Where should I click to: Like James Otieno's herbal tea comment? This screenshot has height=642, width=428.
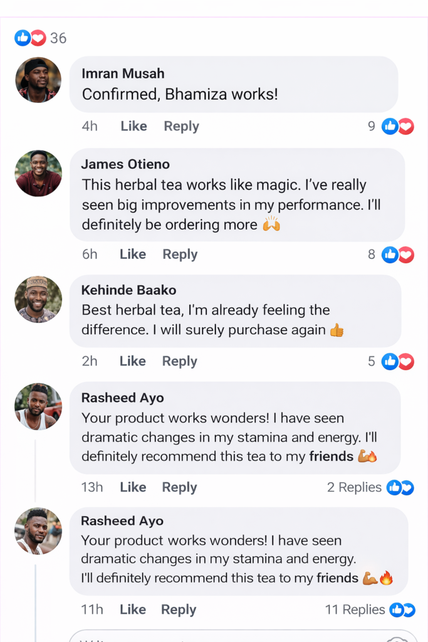132,255
